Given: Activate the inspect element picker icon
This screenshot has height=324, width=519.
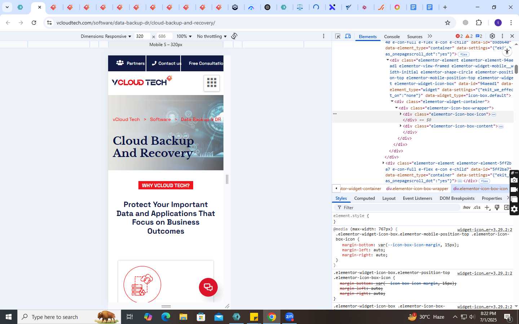Looking at the screenshot, I should pyautogui.click(x=338, y=36).
